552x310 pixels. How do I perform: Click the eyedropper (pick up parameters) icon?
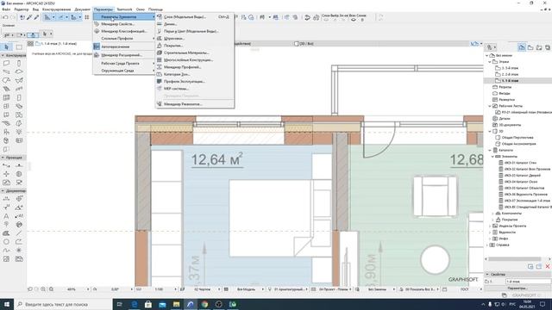click(29, 17)
